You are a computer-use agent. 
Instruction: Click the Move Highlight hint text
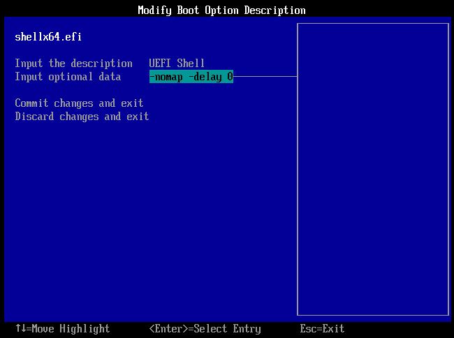click(x=63, y=329)
